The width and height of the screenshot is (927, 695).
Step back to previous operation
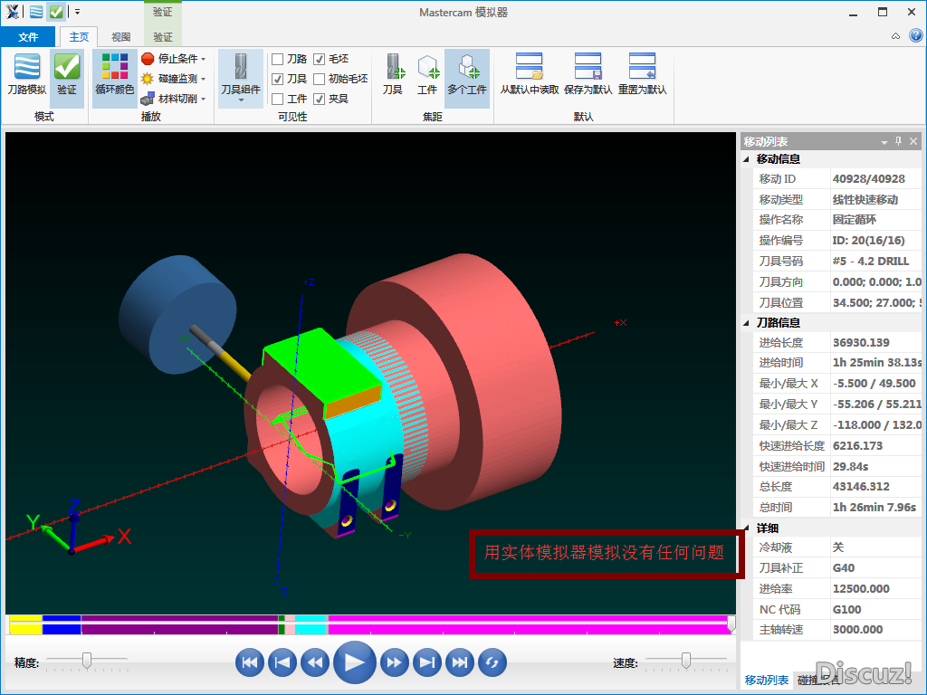click(x=282, y=662)
